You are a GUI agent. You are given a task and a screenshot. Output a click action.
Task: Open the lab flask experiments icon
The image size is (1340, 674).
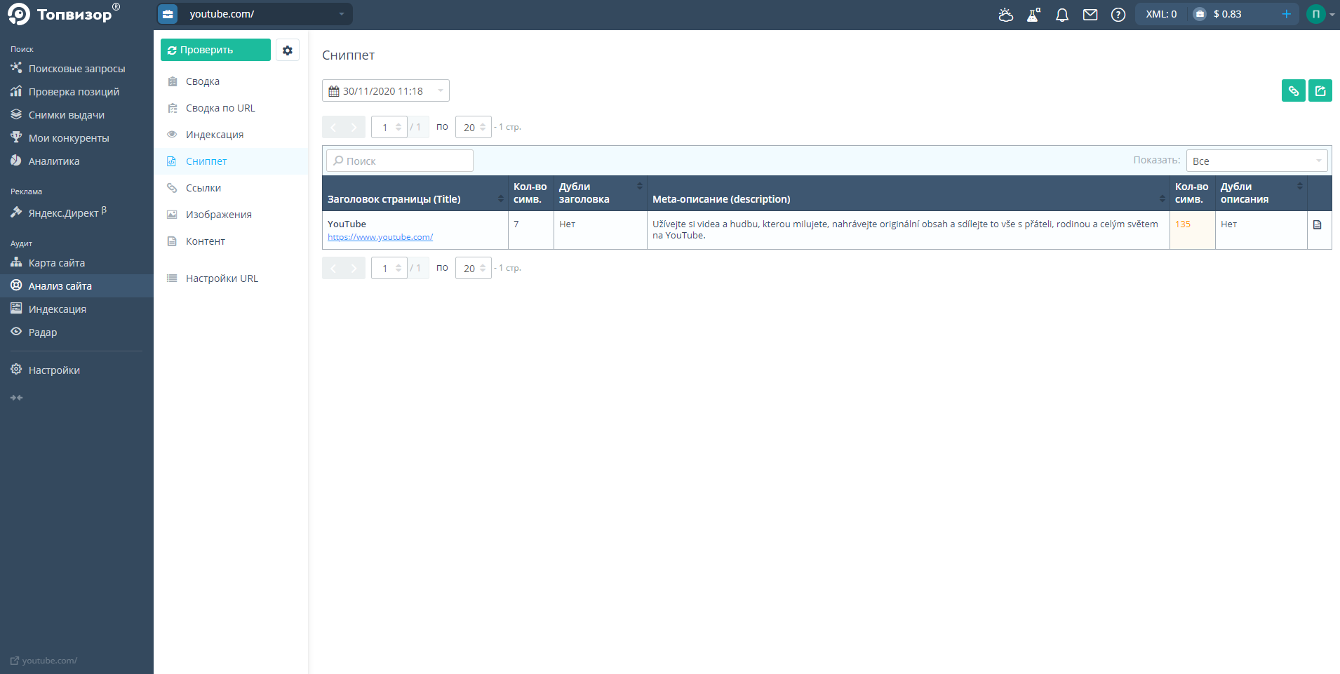click(1033, 15)
